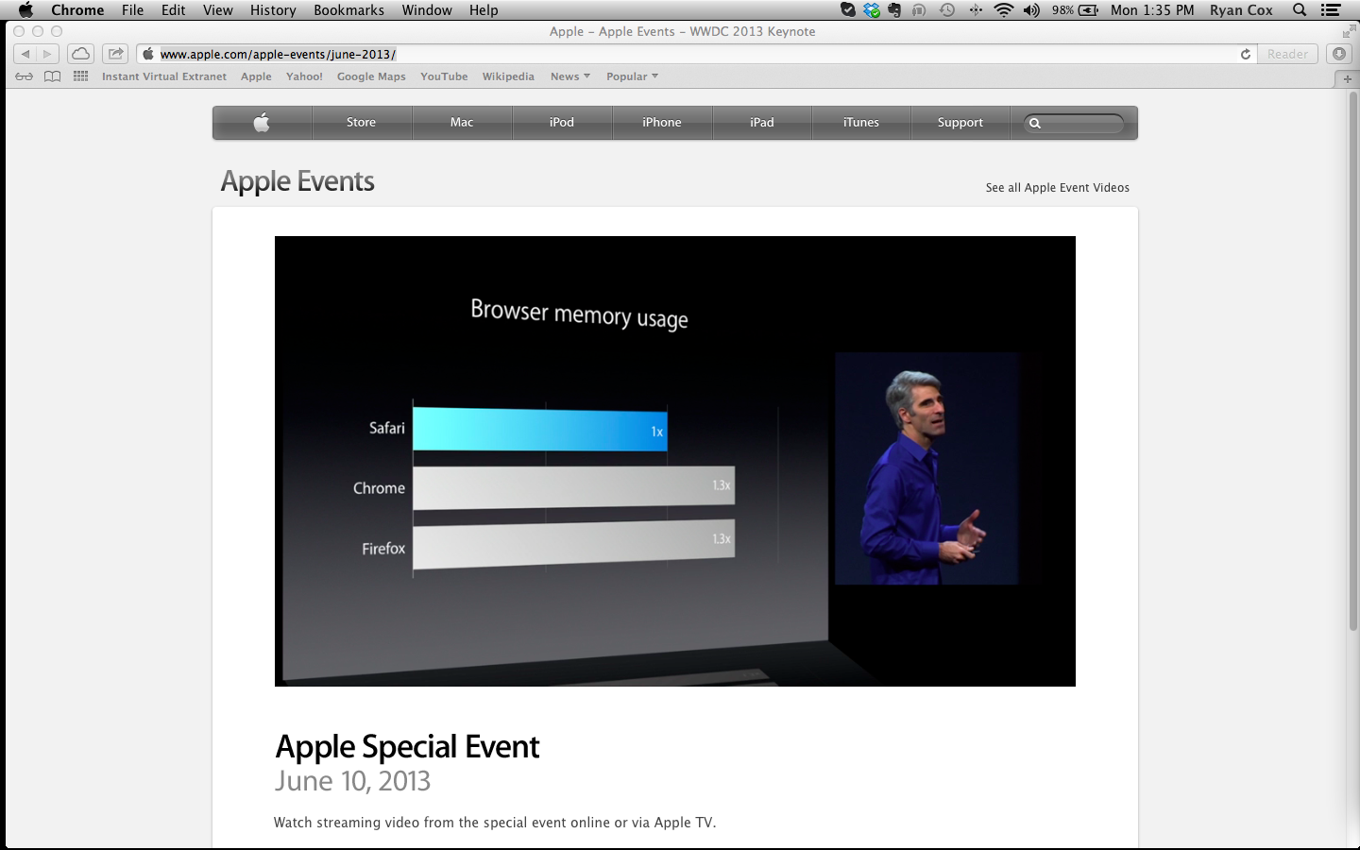Reload the page with refresh icon
The image size is (1360, 850).
pyautogui.click(x=1246, y=54)
